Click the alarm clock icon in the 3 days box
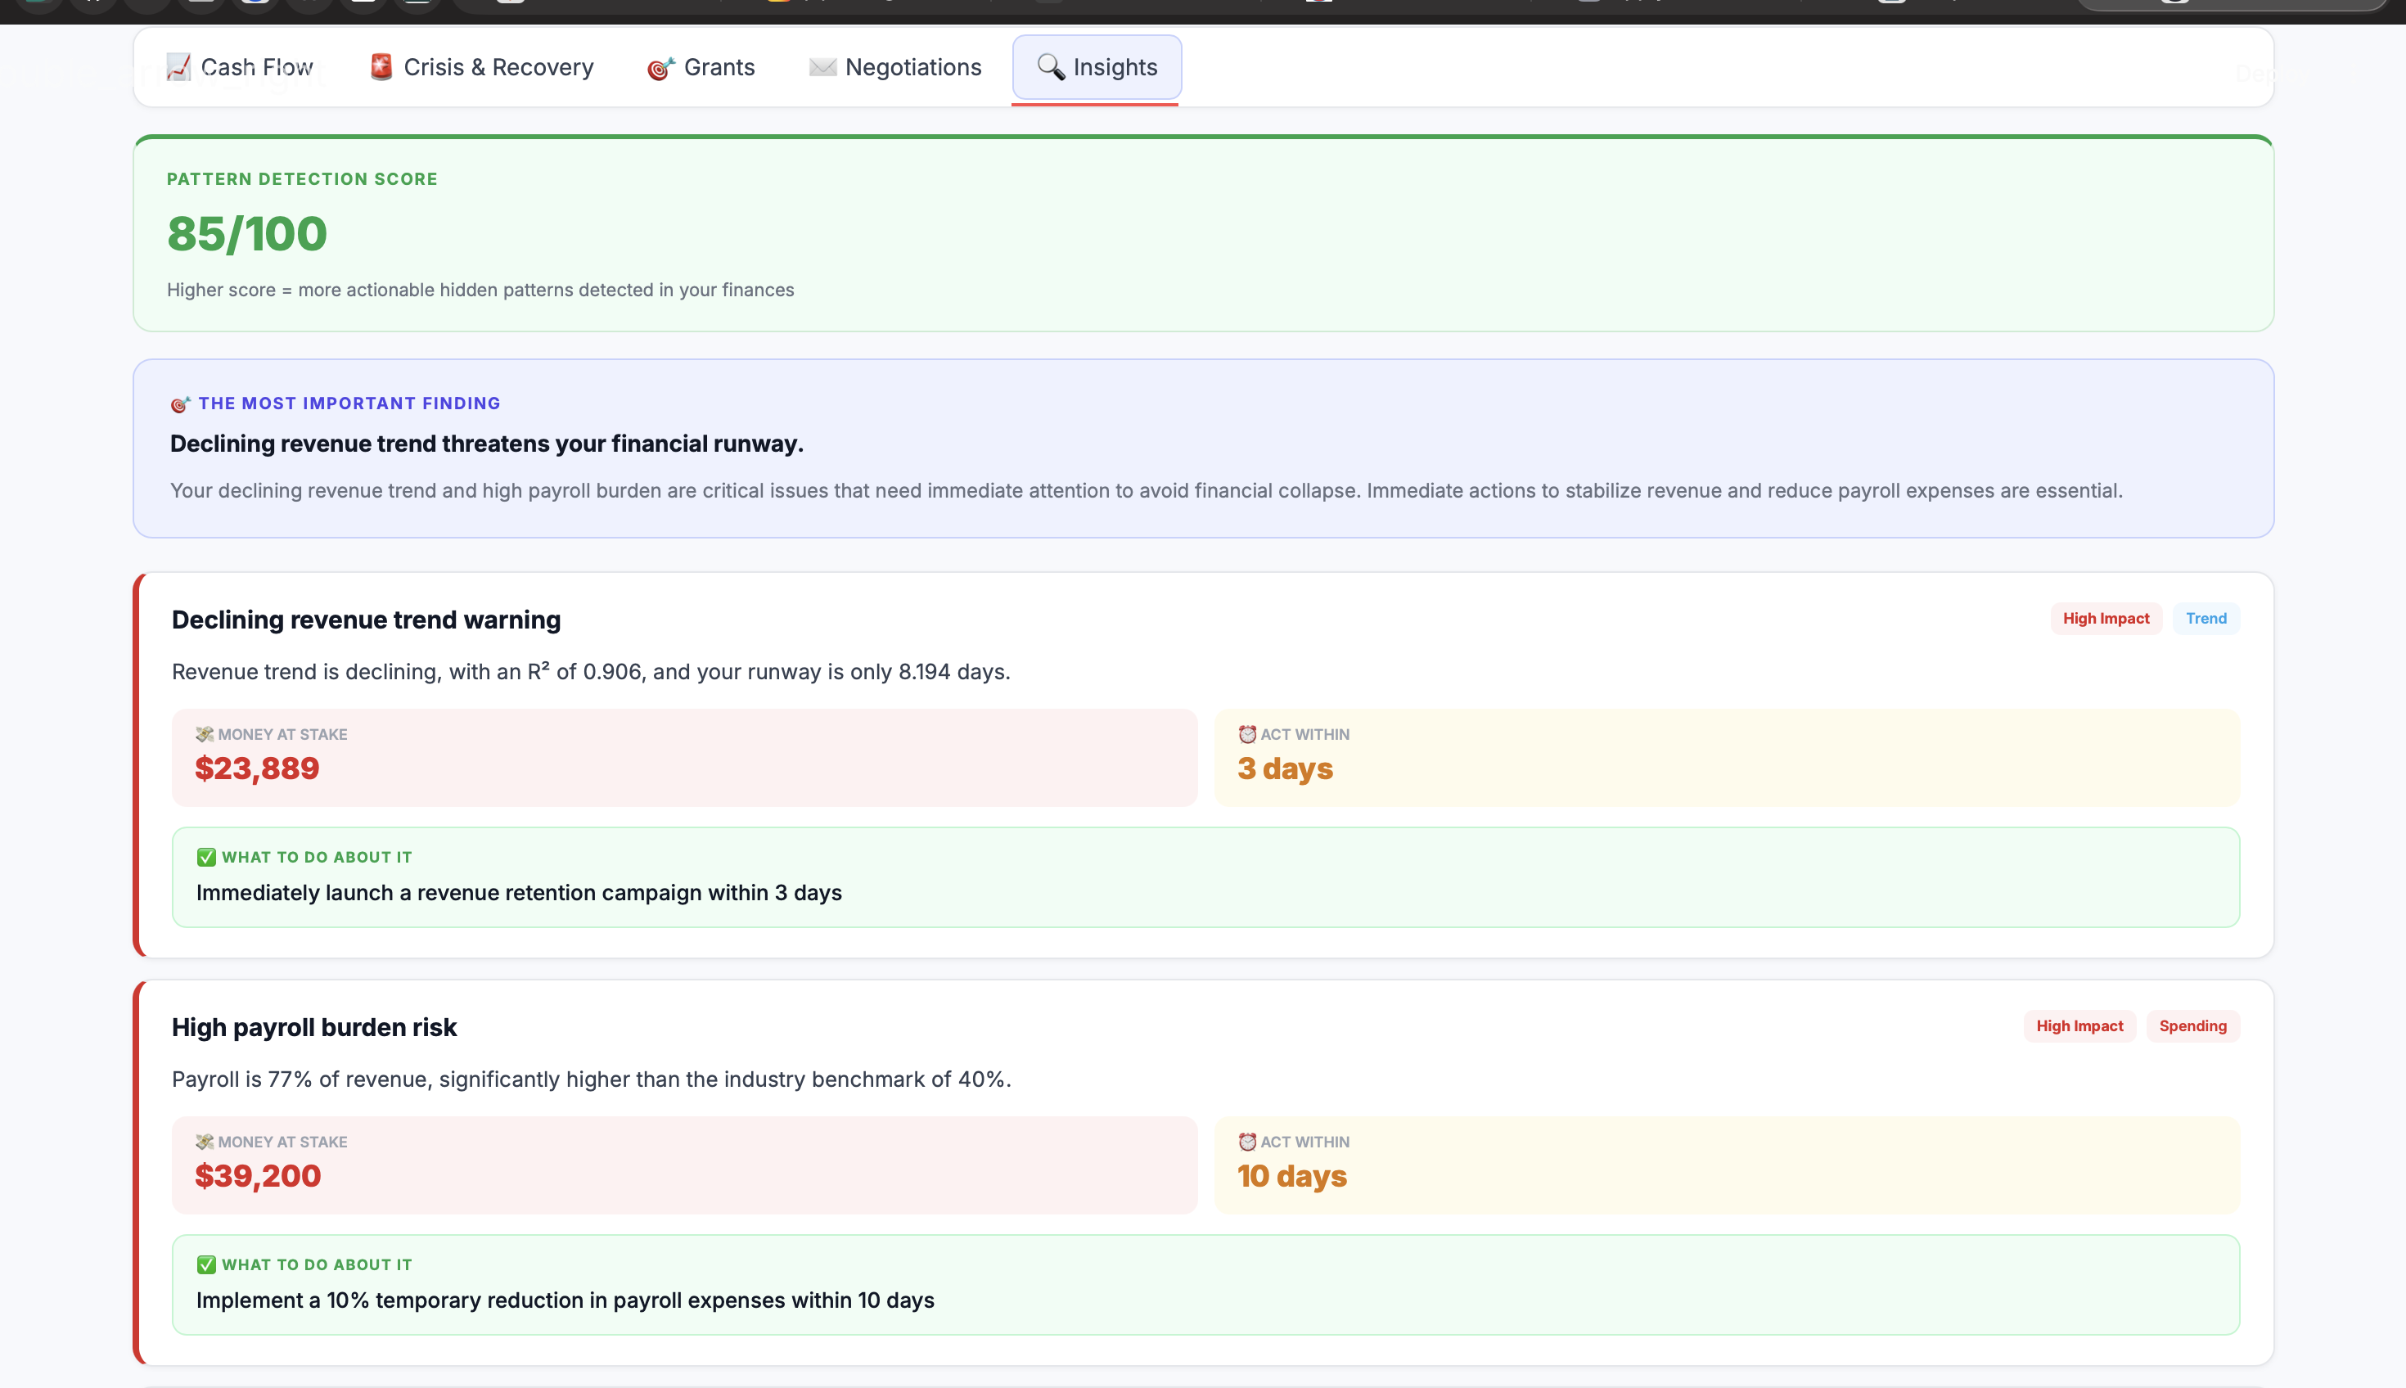2406x1388 pixels. click(x=1247, y=734)
